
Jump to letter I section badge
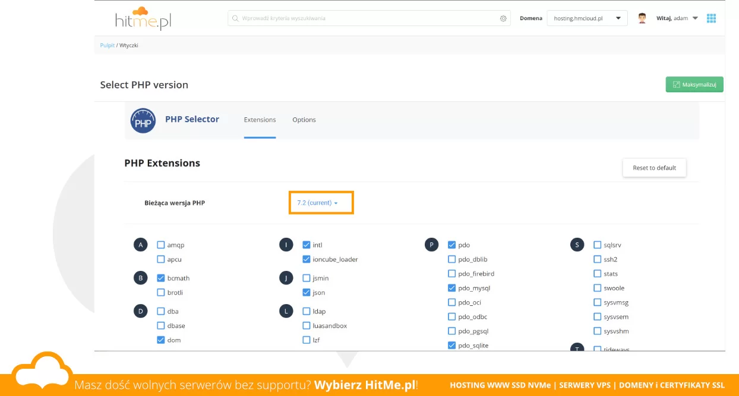click(286, 245)
